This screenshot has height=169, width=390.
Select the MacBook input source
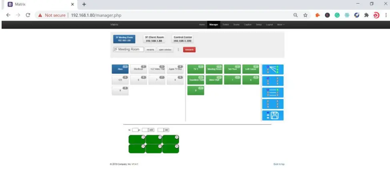click(x=138, y=69)
